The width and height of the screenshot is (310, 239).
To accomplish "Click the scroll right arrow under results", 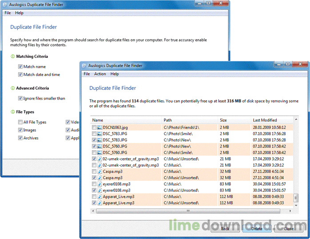I will point(290,211).
